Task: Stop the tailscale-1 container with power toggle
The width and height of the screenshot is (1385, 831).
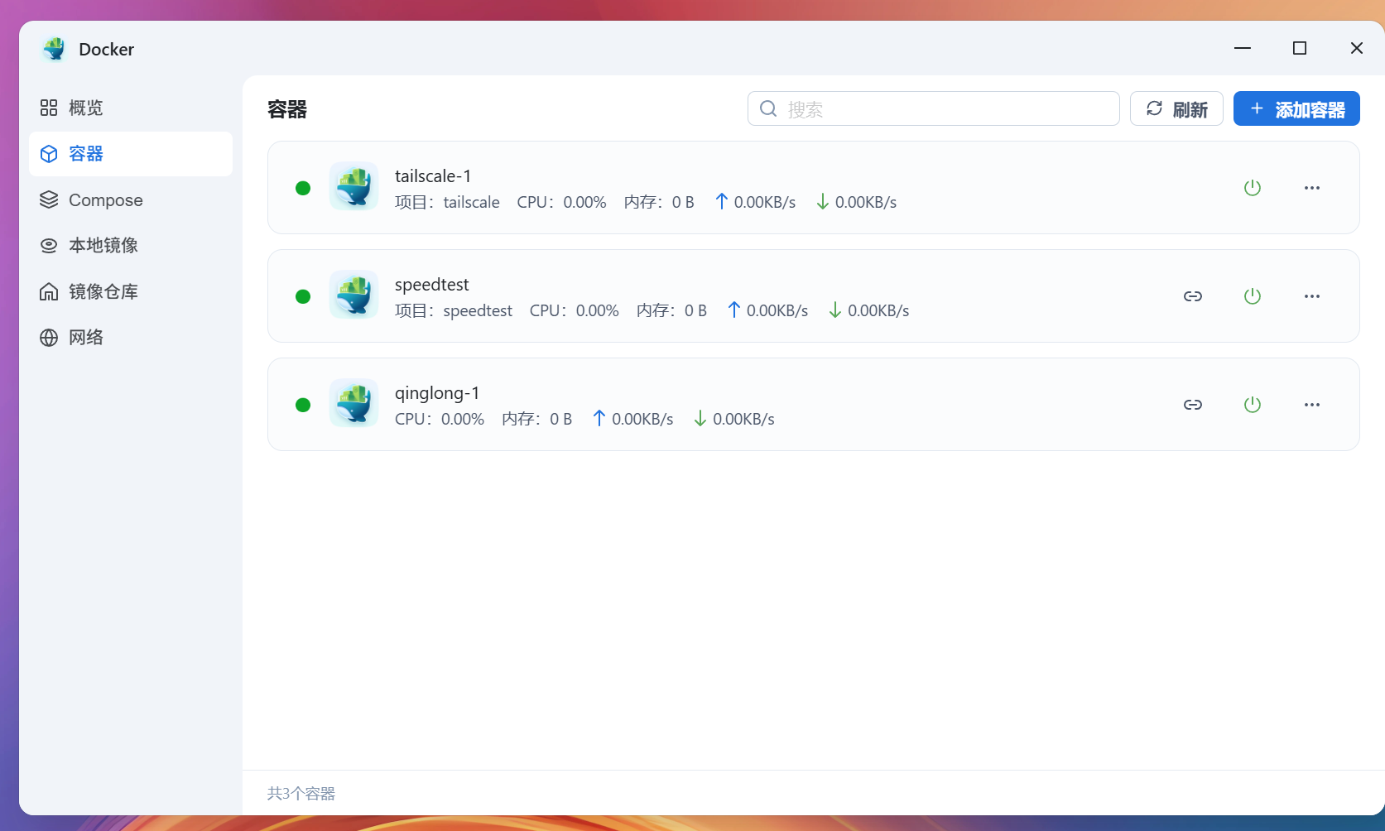Action: 1253,188
